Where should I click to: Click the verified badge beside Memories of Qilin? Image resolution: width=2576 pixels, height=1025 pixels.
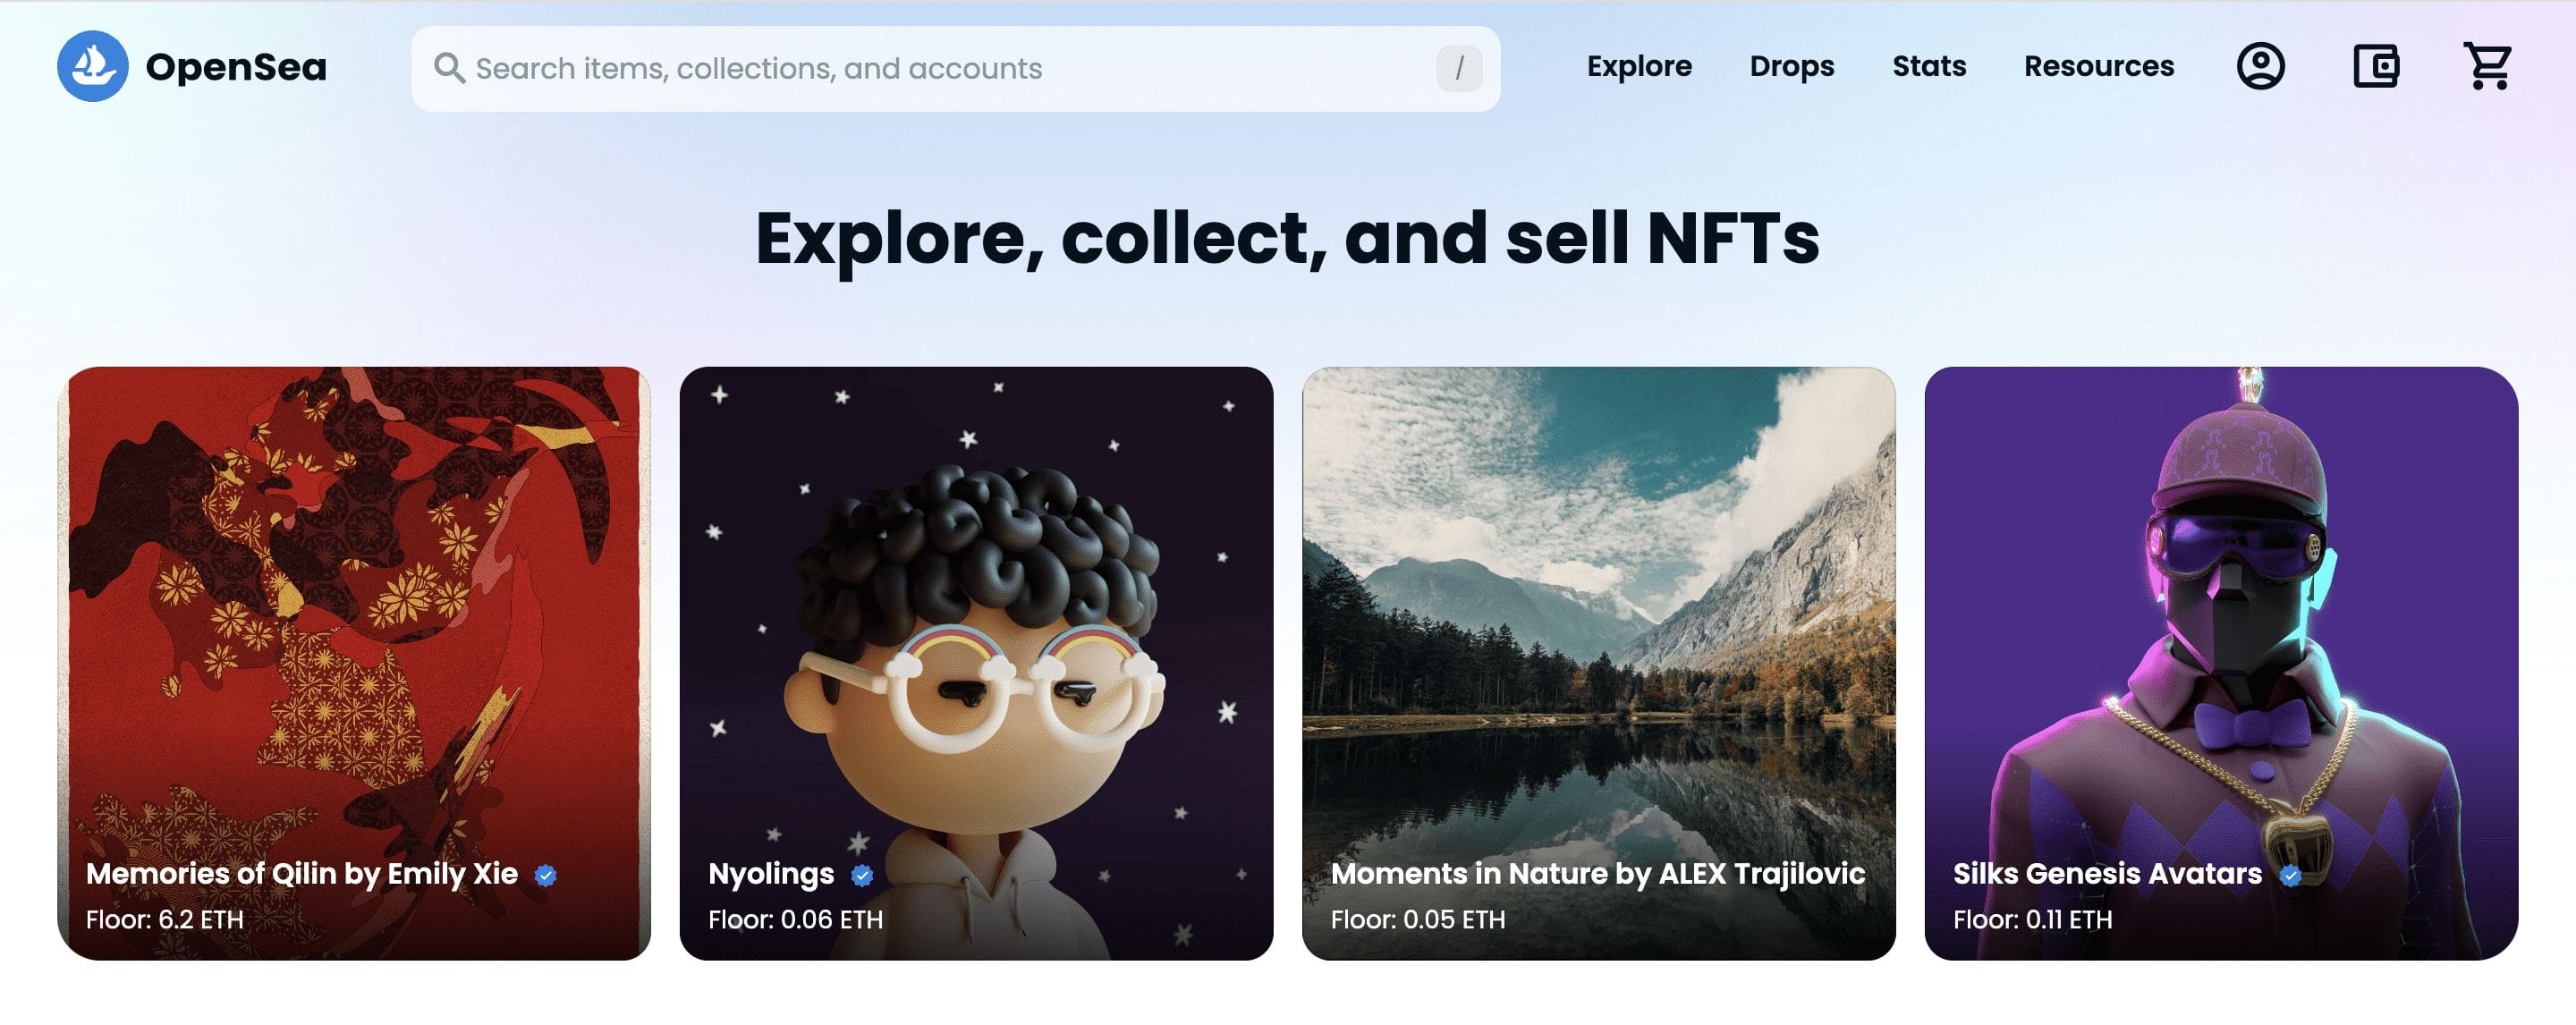(x=545, y=874)
